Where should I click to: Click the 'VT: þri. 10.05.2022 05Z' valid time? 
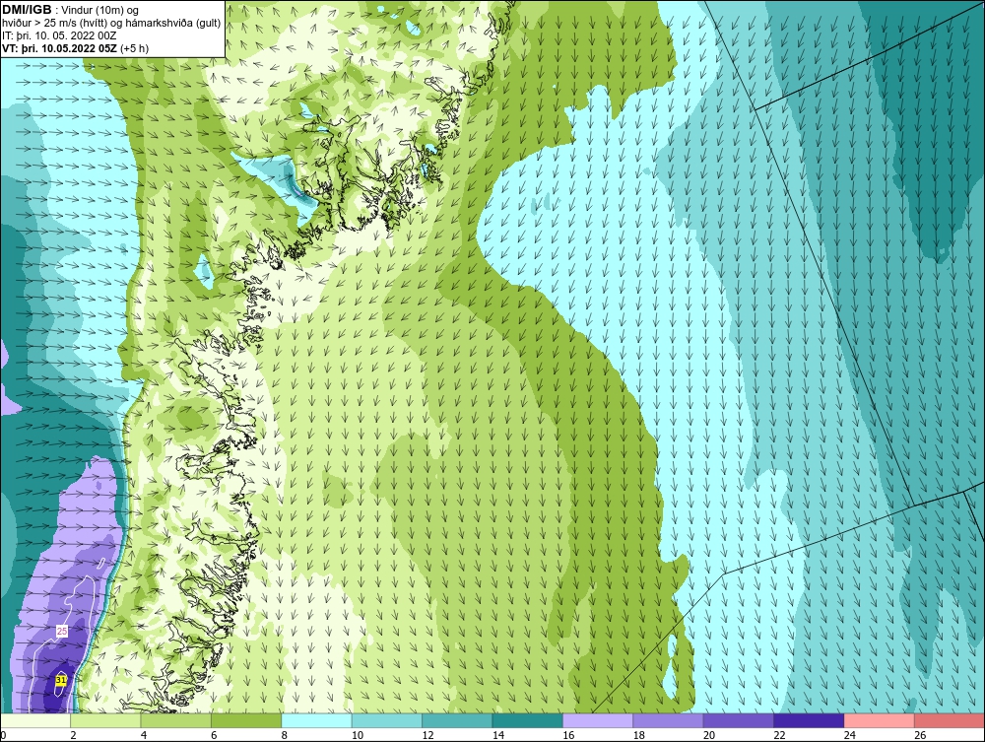[x=60, y=48]
